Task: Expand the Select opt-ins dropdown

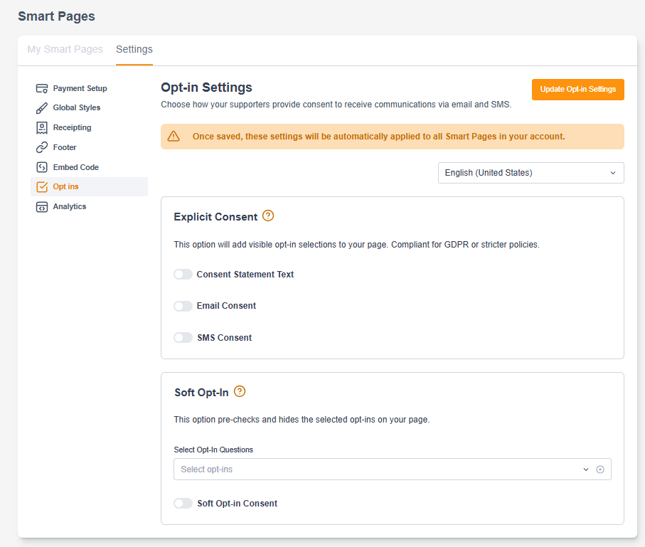Action: click(x=392, y=469)
